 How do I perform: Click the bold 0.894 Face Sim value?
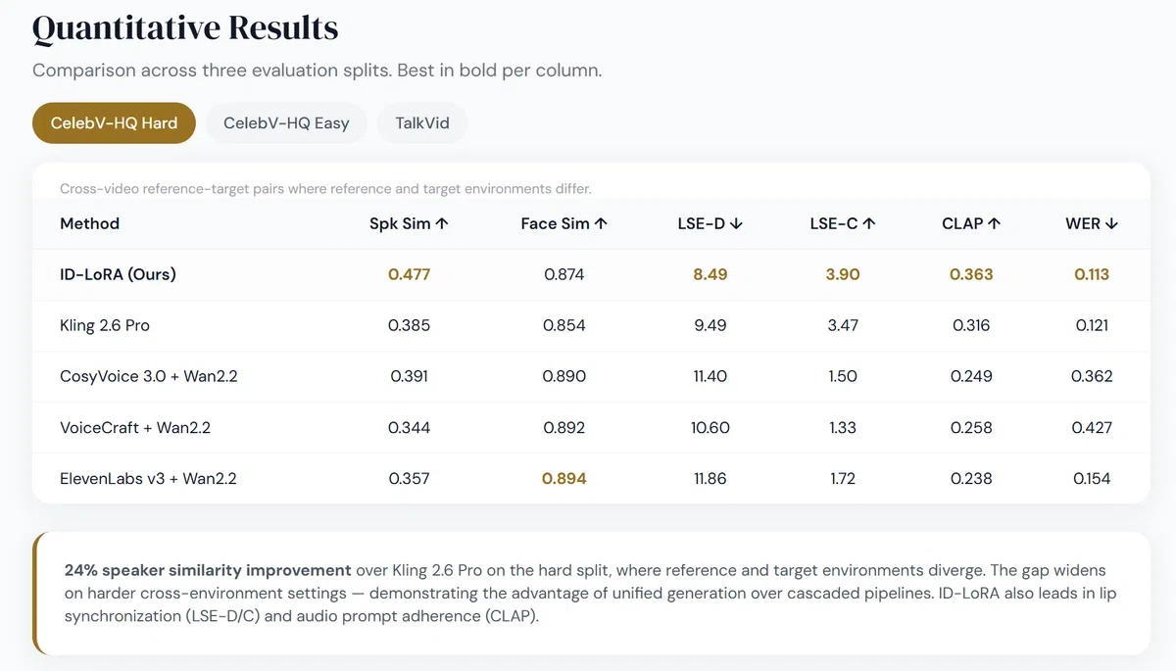[564, 478]
